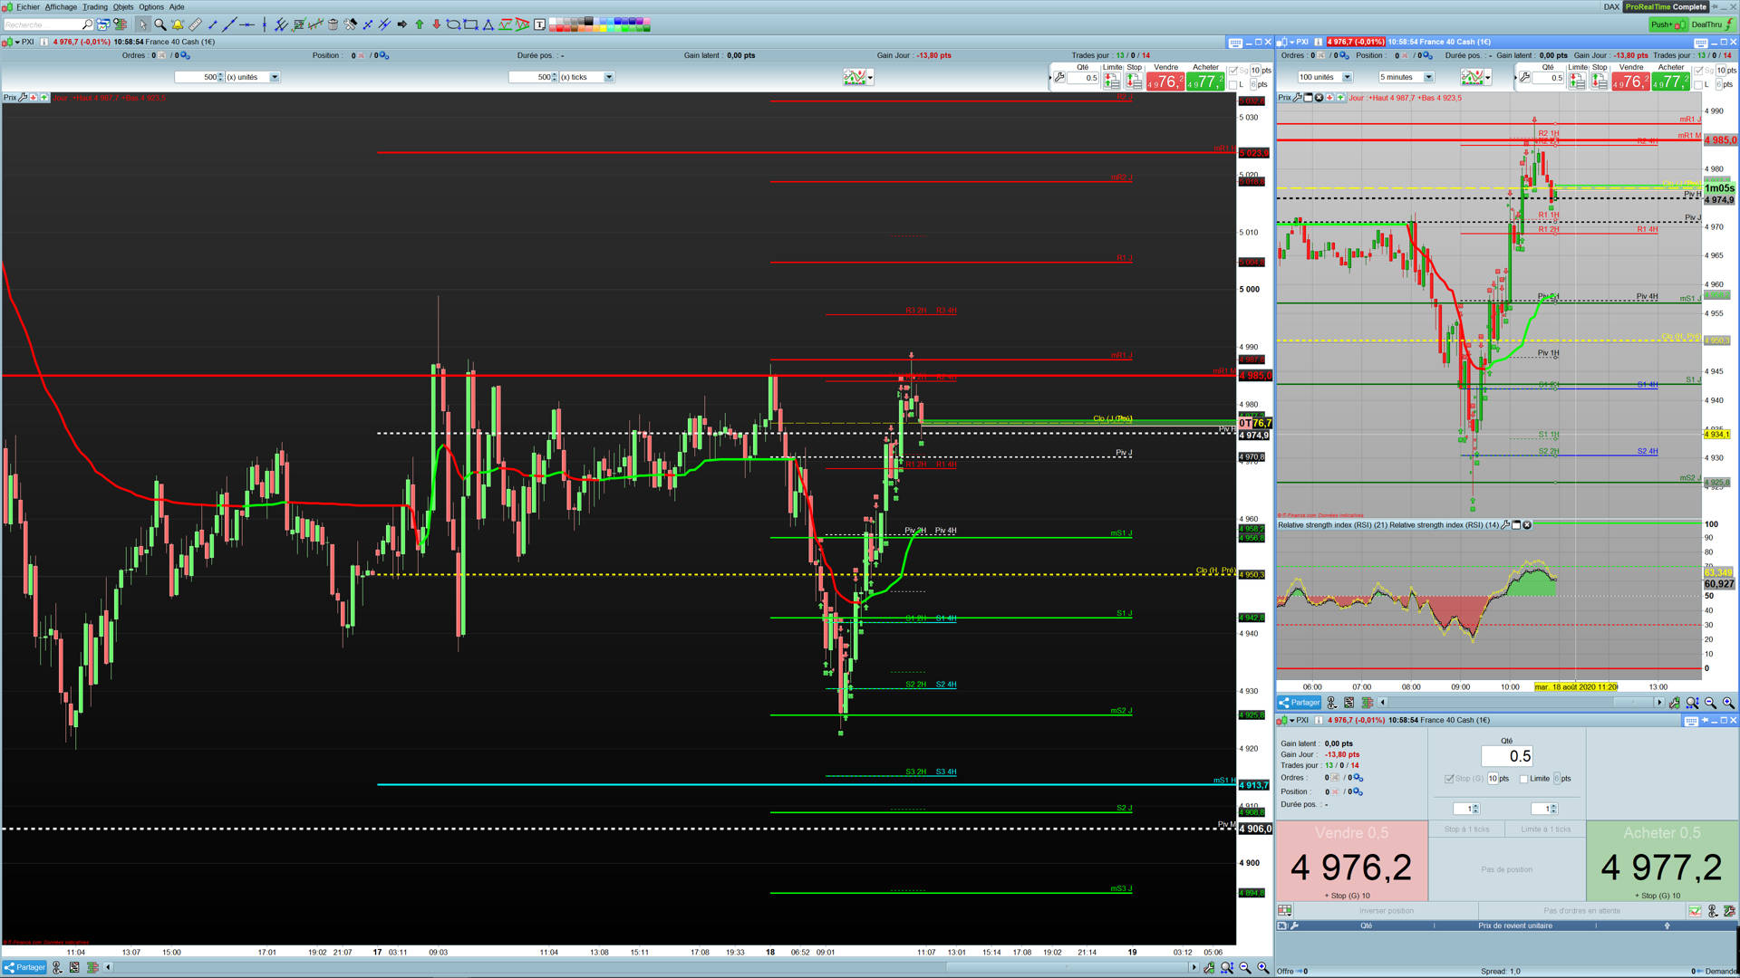The image size is (1740, 978).
Task: Toggle the Stop (G) checkbox in order panel
Action: coord(1449,779)
